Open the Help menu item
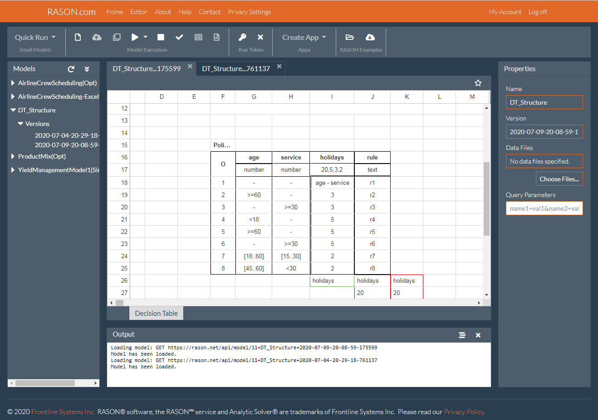598x420 pixels. tap(185, 12)
